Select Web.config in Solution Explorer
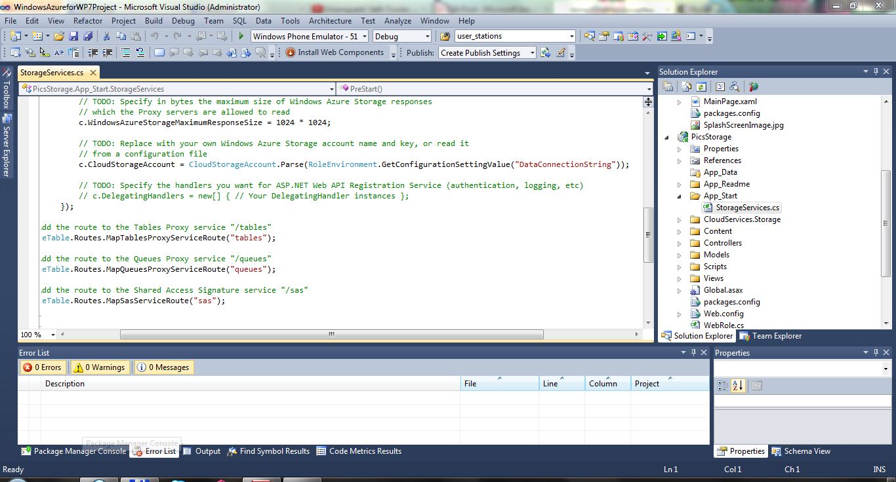 pyautogui.click(x=723, y=314)
